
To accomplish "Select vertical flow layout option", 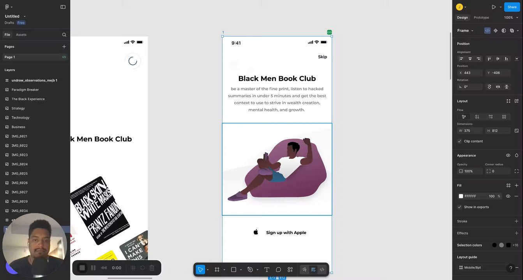I will click(477, 117).
